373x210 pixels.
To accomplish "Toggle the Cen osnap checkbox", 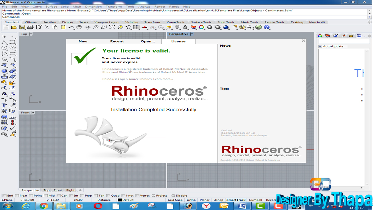I will click(59, 196).
